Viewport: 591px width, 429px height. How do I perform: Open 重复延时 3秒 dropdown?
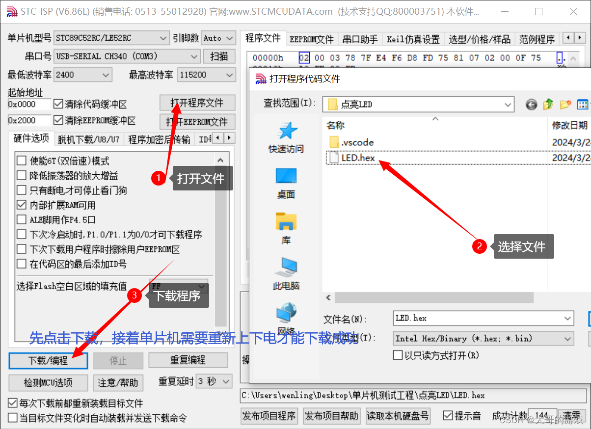point(215,381)
